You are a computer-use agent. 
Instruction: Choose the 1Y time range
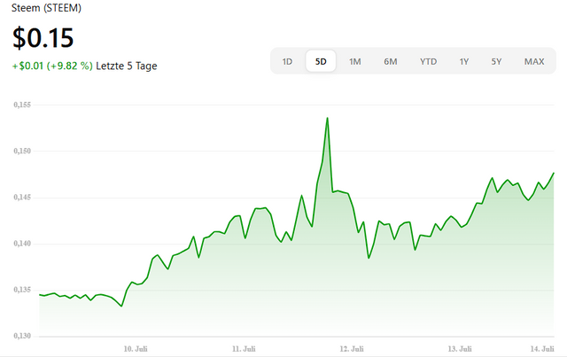464,61
